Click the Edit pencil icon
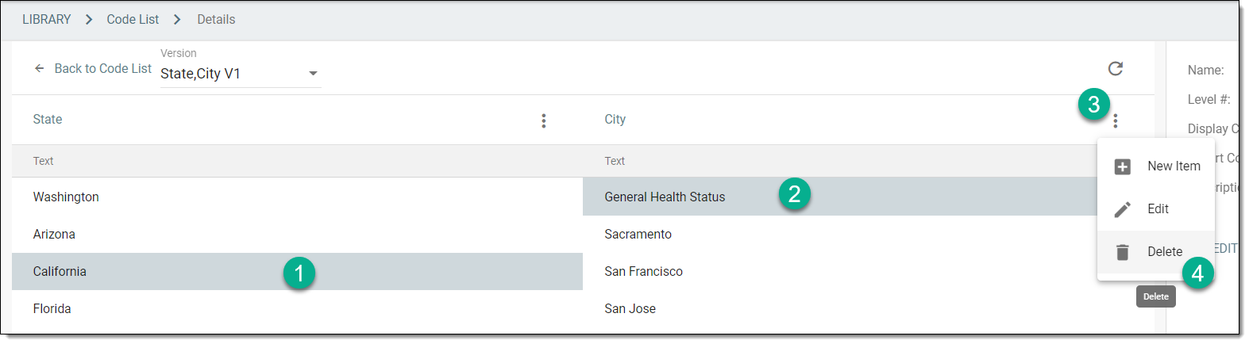This screenshot has width=1249, height=344. (1123, 209)
